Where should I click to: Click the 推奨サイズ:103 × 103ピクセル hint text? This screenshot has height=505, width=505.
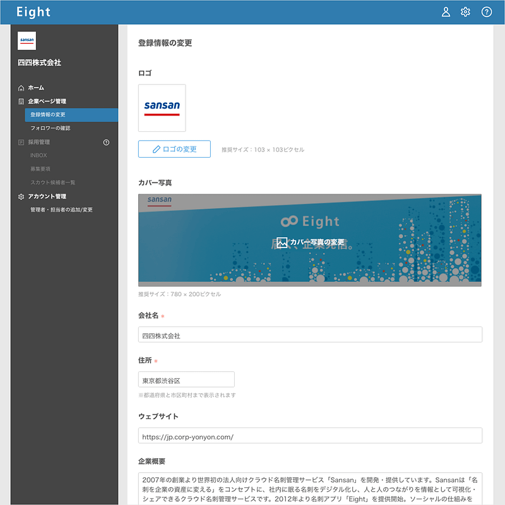tap(263, 150)
